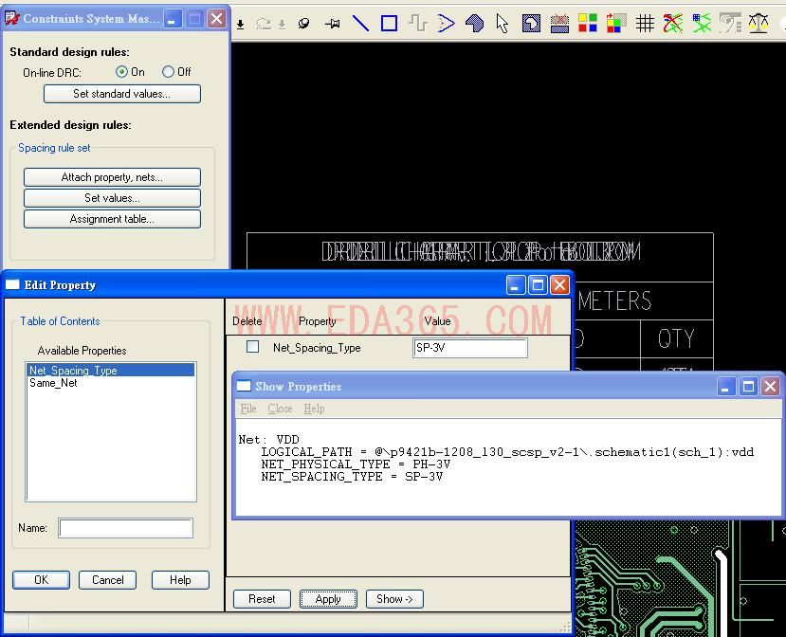This screenshot has width=786, height=637.
Task: Open the color palette grid icon
Action: pyautogui.click(x=588, y=24)
